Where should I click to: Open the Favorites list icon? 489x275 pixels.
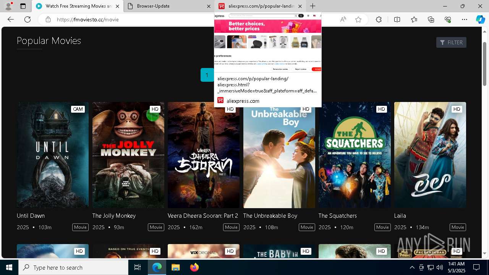click(x=414, y=19)
